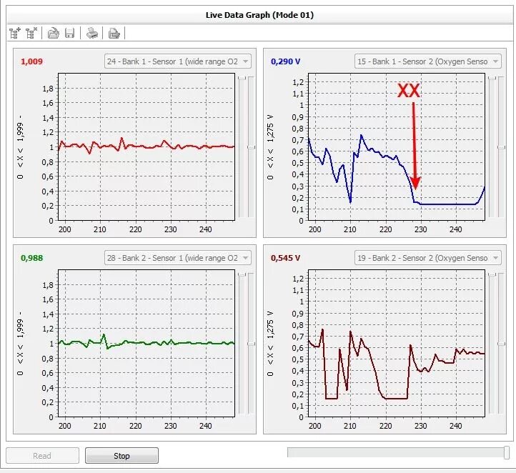
Task: Click the export icon next to the printer
Action: tap(114, 33)
